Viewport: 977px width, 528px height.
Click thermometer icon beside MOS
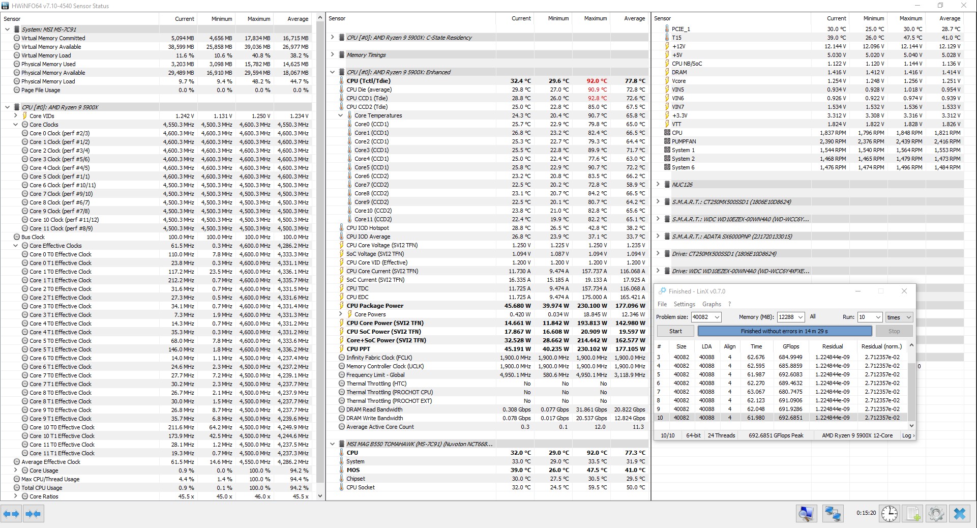342,470
